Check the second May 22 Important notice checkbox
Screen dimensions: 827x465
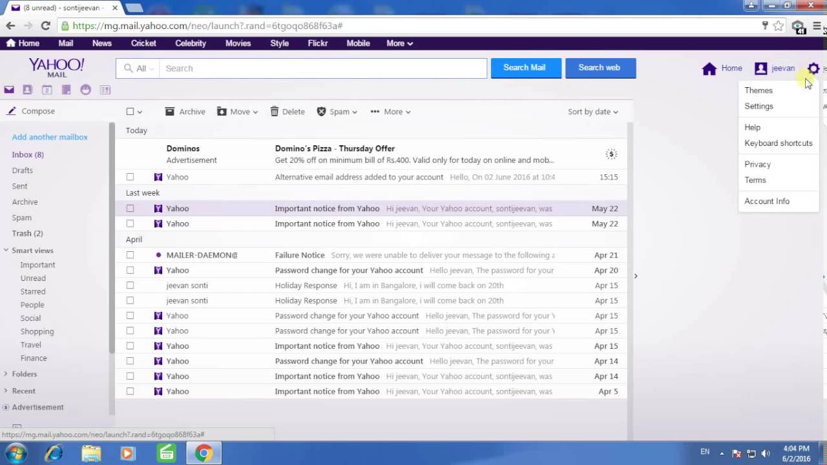(x=130, y=223)
